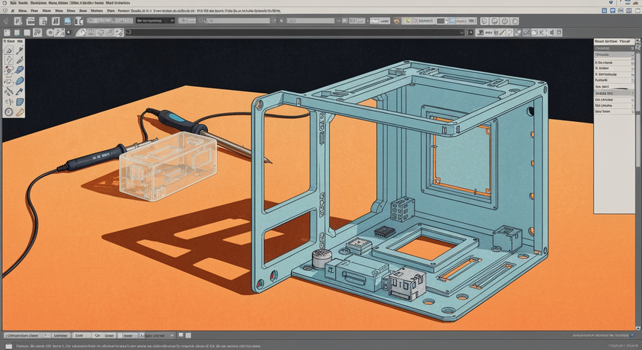642x350 pixels.
Task: Click the dark gray color swatch in the top toolbar
Action: coord(440,21)
